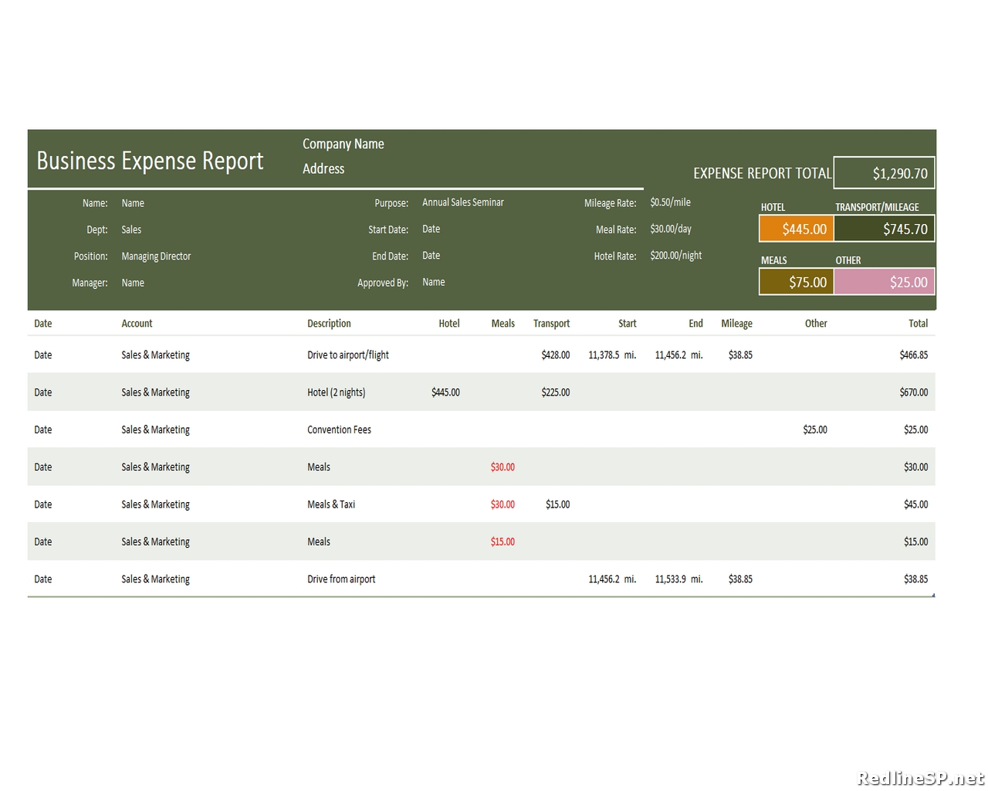Click the Business Expense Report title

[150, 161]
